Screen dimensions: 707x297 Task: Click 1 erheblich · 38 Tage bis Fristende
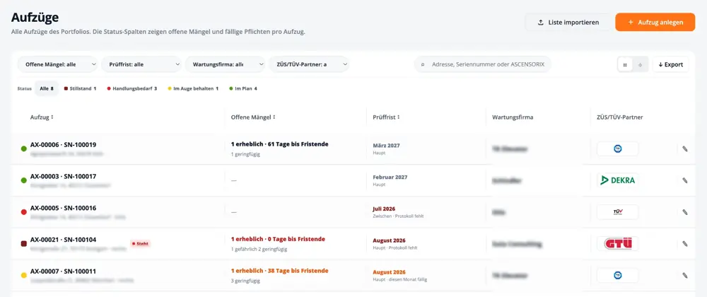click(x=279, y=271)
